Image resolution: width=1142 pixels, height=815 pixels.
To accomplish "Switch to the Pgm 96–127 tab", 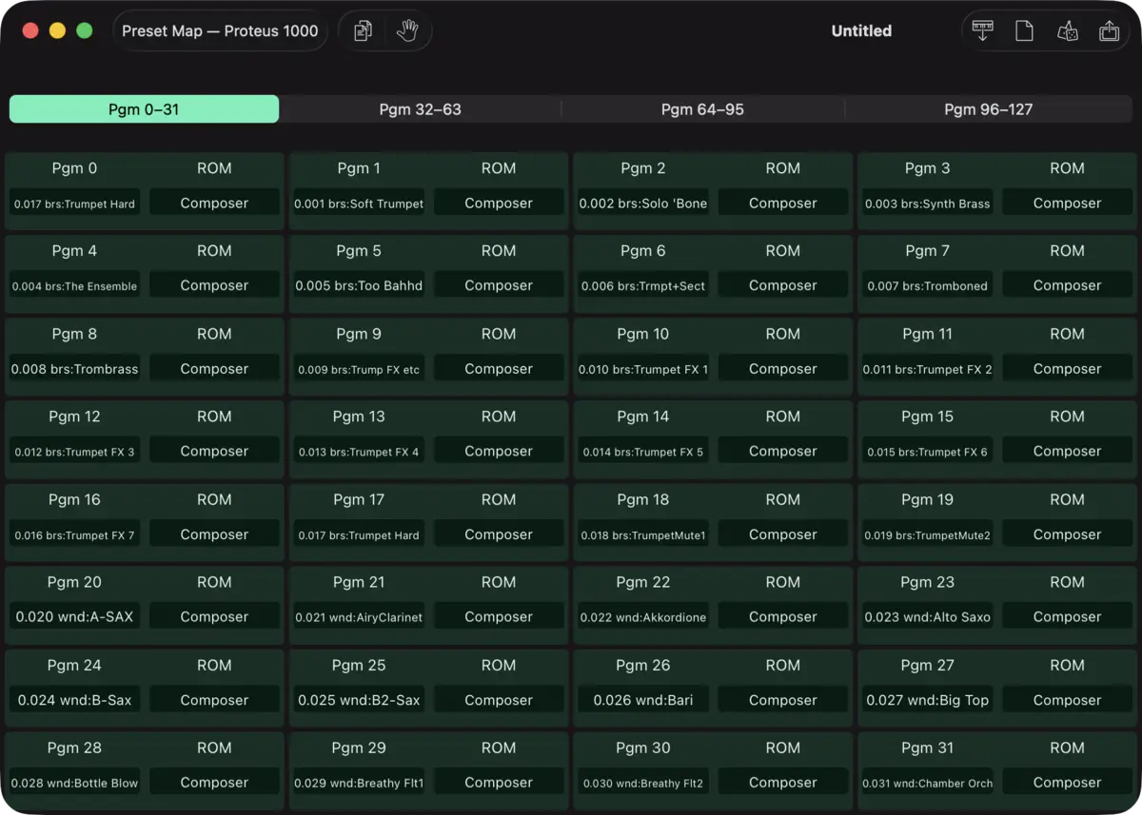I will [988, 109].
